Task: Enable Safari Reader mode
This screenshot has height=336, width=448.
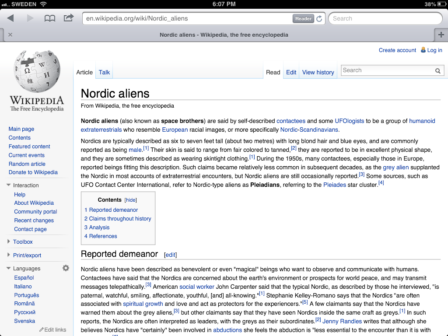Action: pos(303,18)
